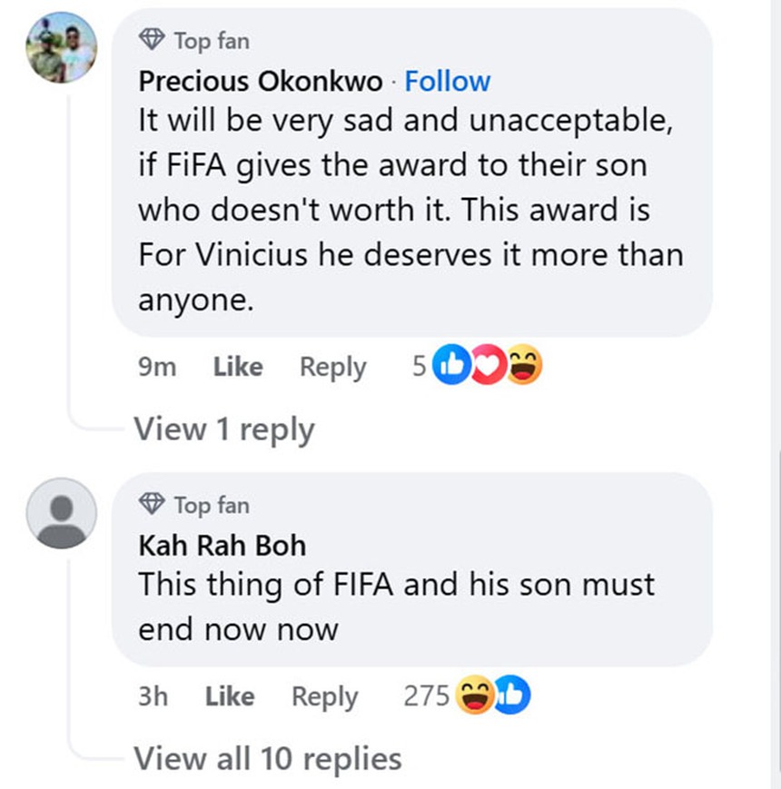
Task: Follow Precious Okonkwo via the Follow link
Action: 447,81
